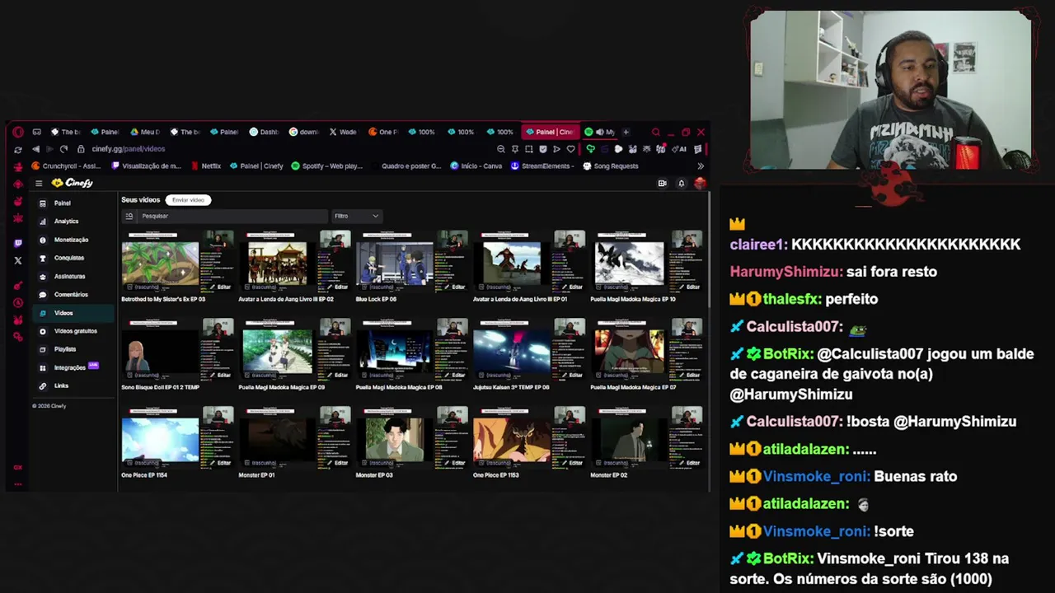
Task: Click the pin icon in address bar
Action: pos(514,149)
